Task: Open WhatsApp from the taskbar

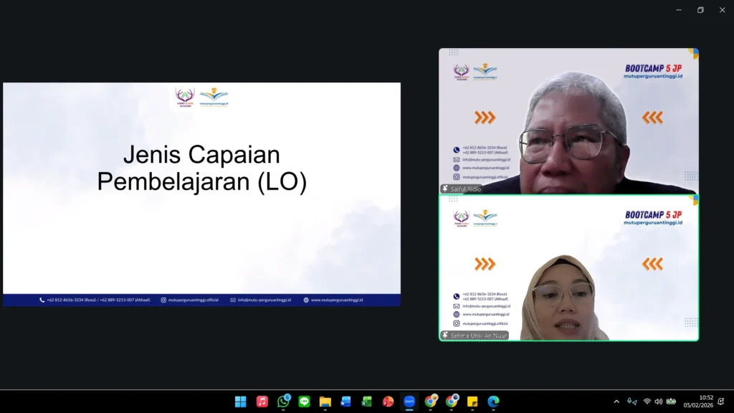Action: click(x=283, y=402)
